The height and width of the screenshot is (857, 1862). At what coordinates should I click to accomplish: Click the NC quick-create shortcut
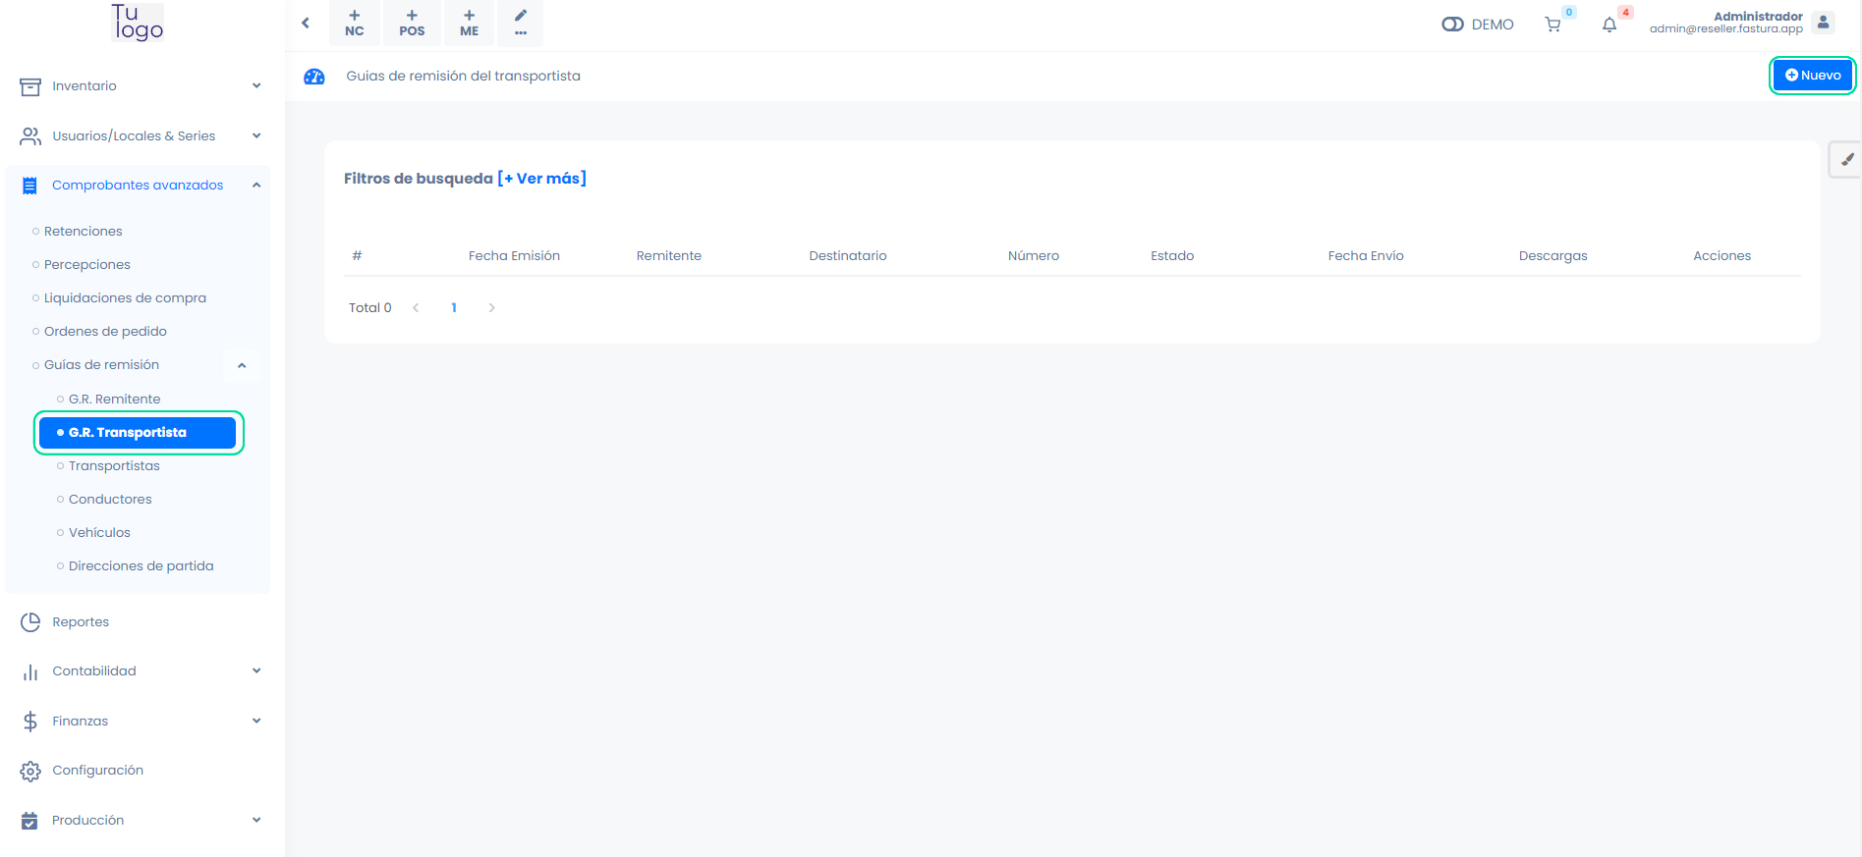[x=355, y=23]
